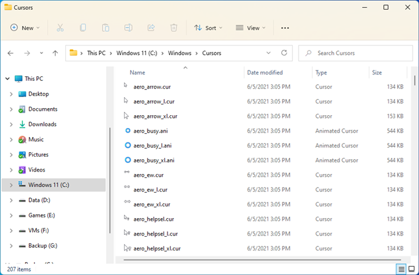Click the Rename icon in toolbar

pyautogui.click(x=128, y=28)
